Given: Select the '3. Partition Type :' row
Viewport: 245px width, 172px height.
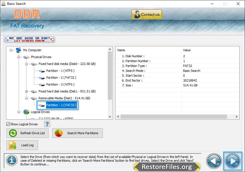Looking at the screenshot, I should tap(178, 66).
